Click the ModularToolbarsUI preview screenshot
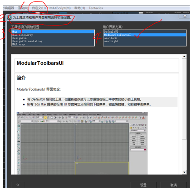 pos(82,143)
